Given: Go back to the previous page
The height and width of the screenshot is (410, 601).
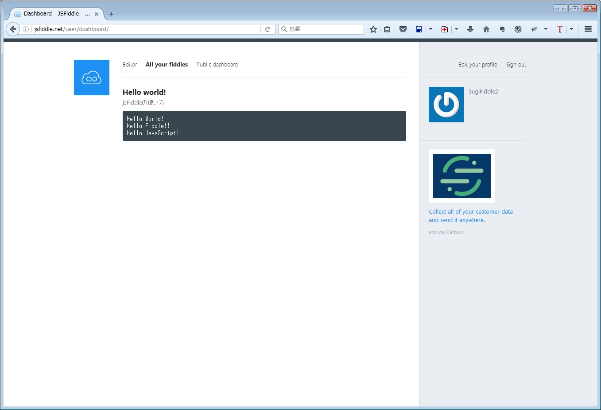Looking at the screenshot, I should pos(13,29).
